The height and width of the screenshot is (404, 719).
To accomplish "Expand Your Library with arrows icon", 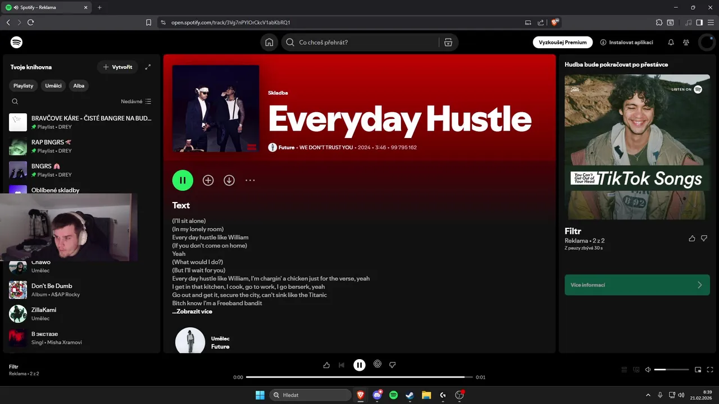I will 148,67.
